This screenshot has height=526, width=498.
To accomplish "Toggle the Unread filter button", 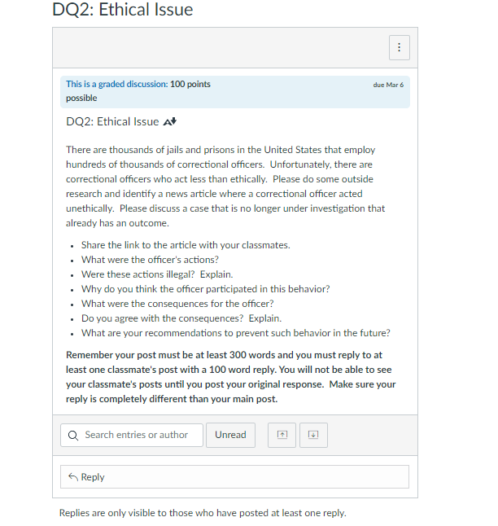I will tap(231, 435).
